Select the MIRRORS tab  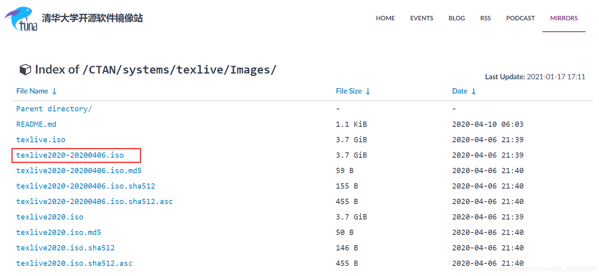coord(564,18)
